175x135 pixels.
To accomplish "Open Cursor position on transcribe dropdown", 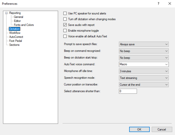I will 144,84.
